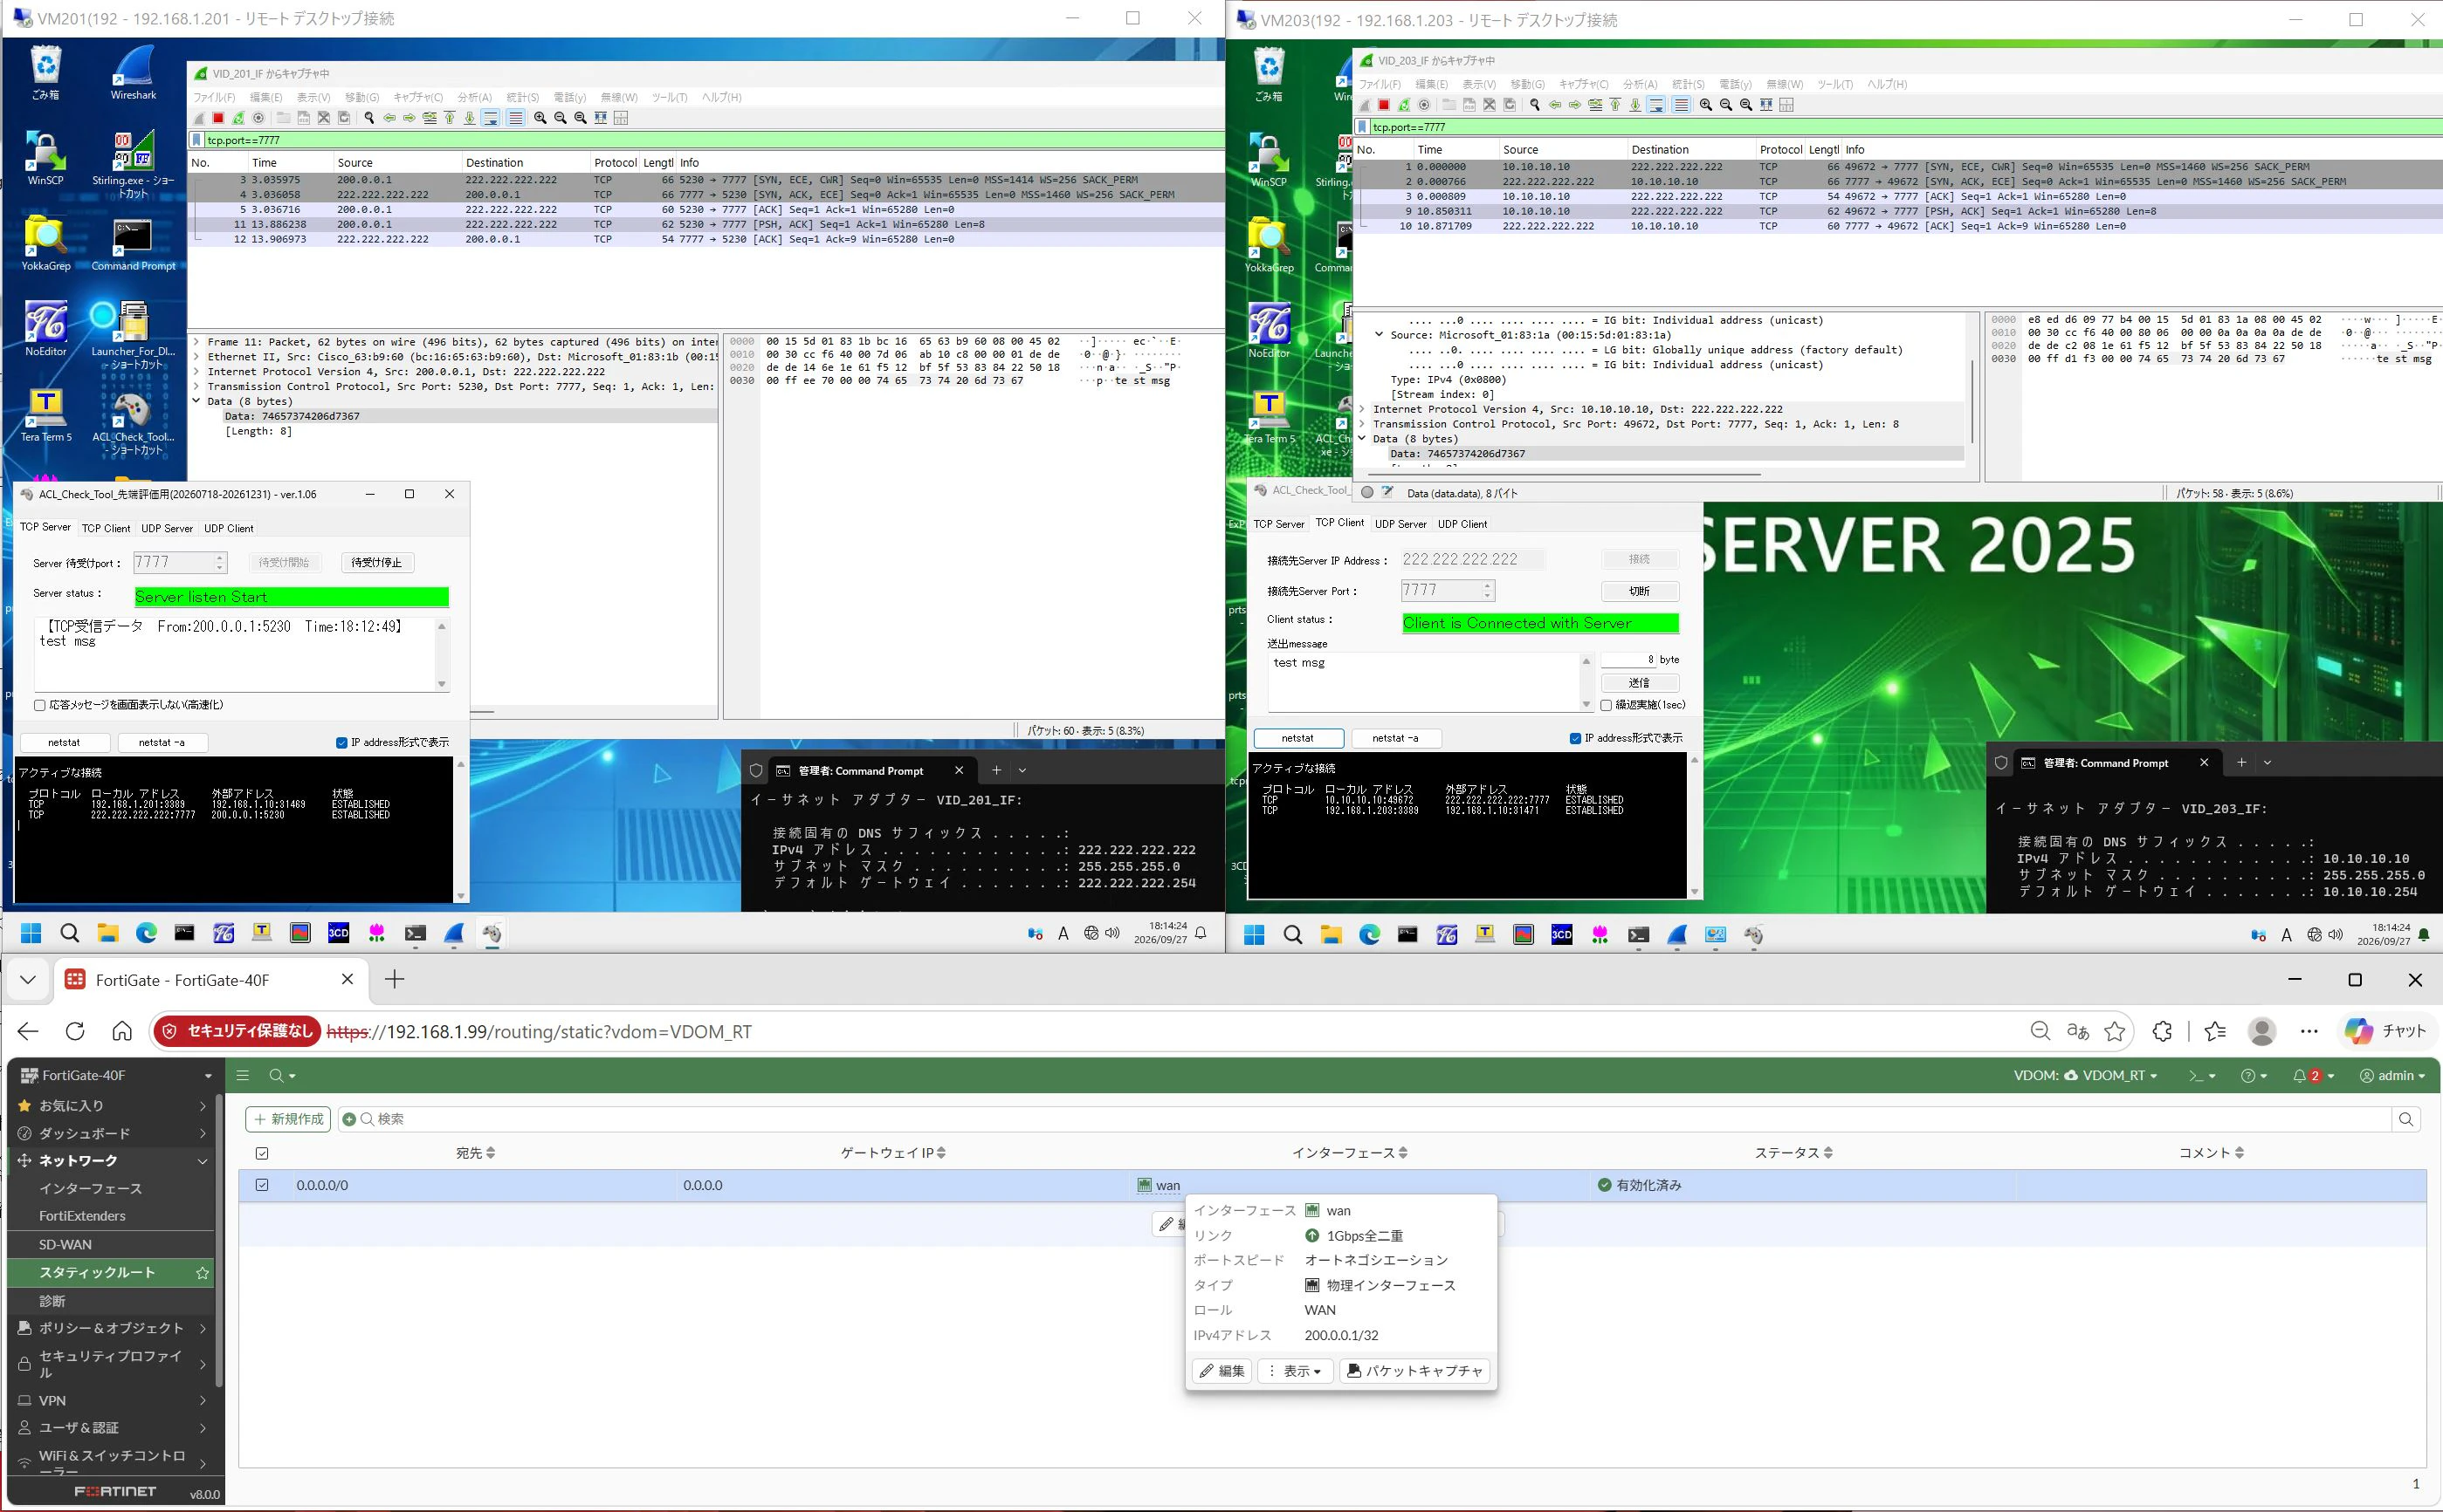This screenshot has width=2443, height=1512.
Task: Toggle auto-scroll live capture in VM201 Wireshark
Action: [x=491, y=118]
